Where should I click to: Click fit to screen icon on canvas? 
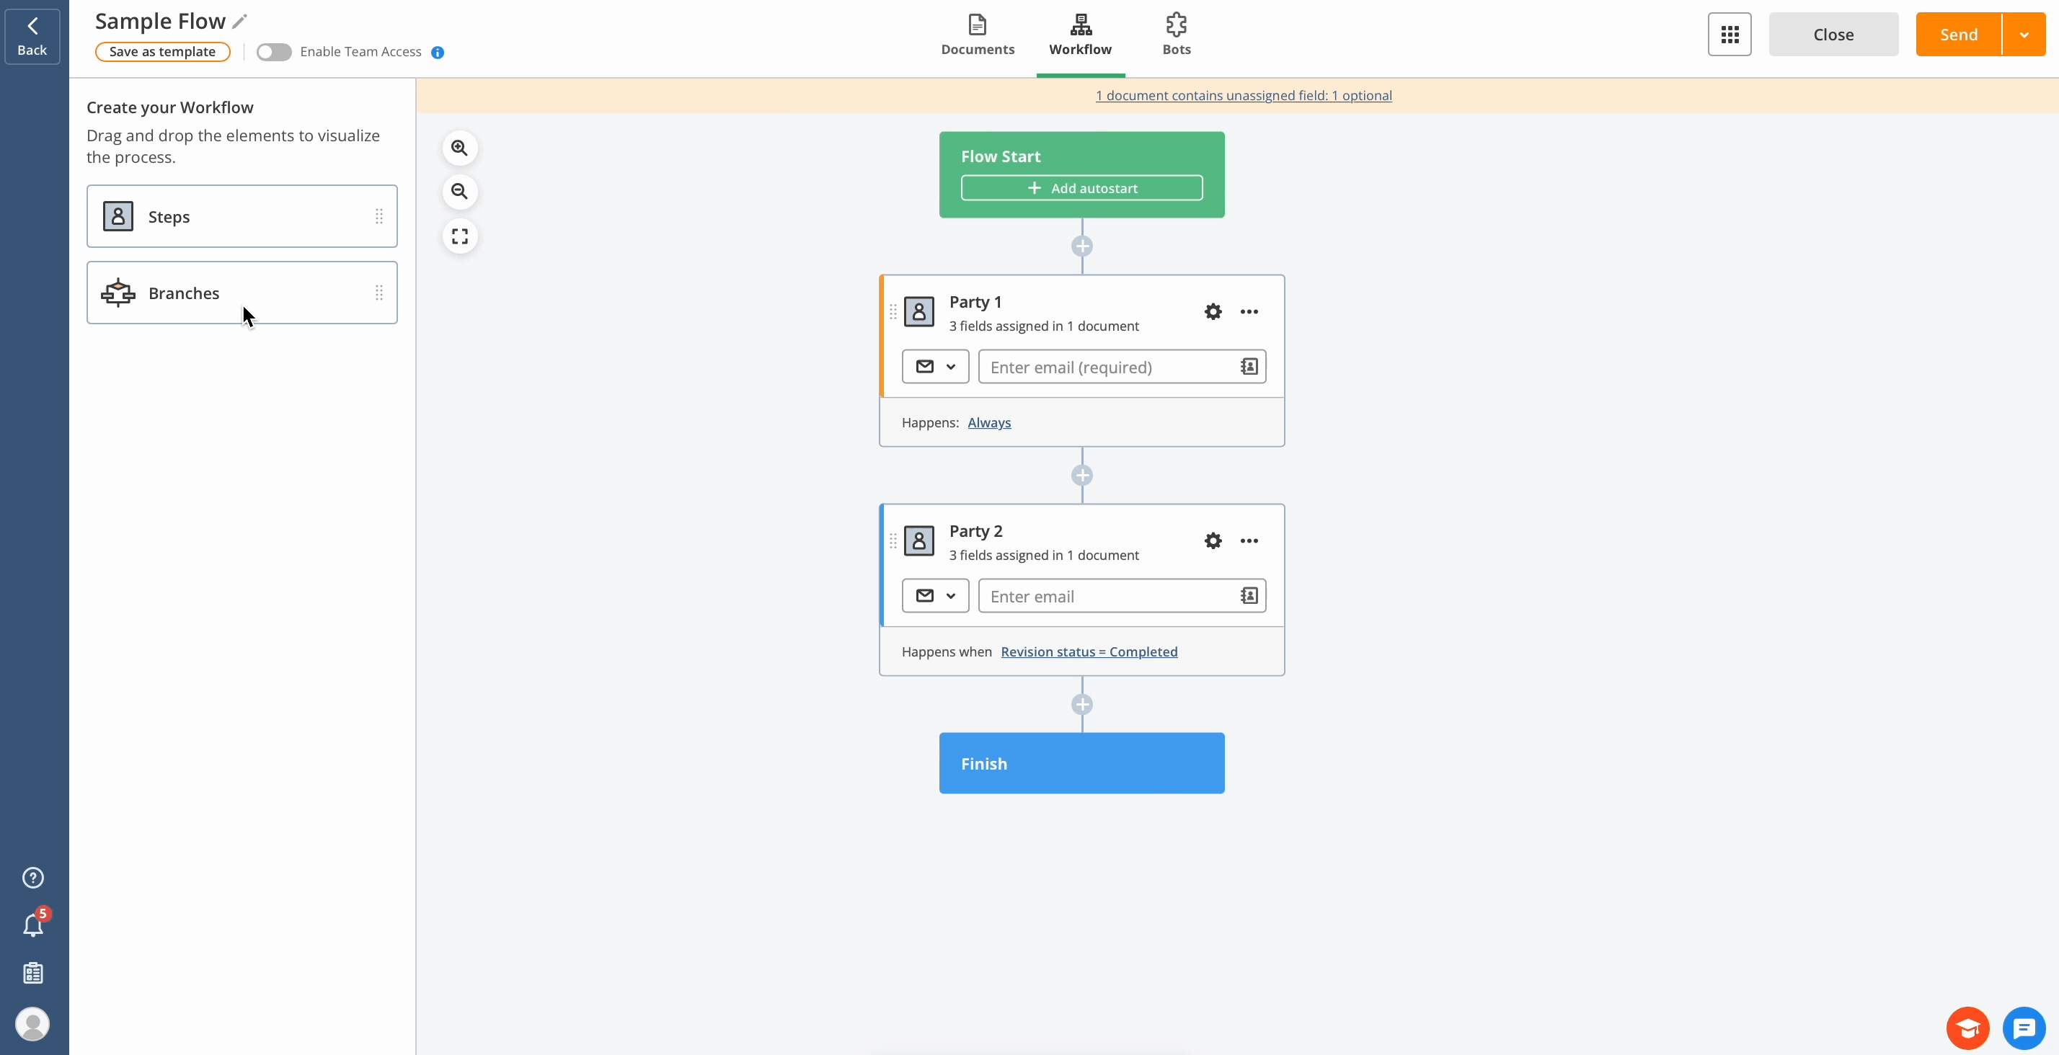click(459, 236)
